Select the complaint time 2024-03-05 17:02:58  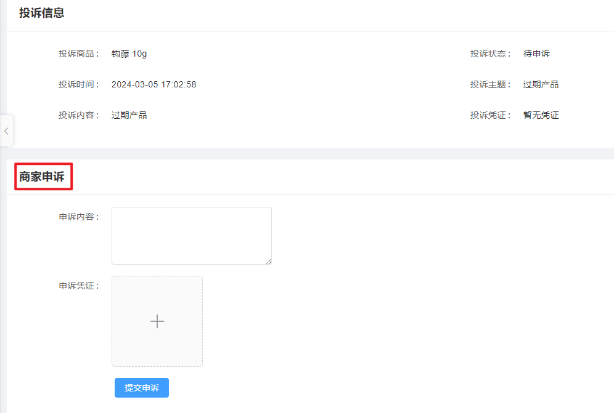click(154, 84)
